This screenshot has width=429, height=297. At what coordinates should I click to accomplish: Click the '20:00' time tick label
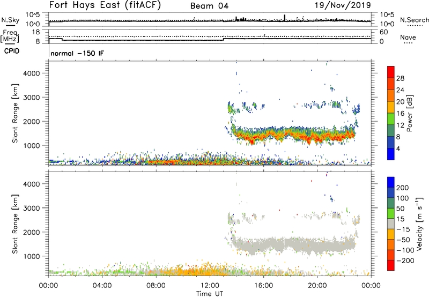pos(317,286)
